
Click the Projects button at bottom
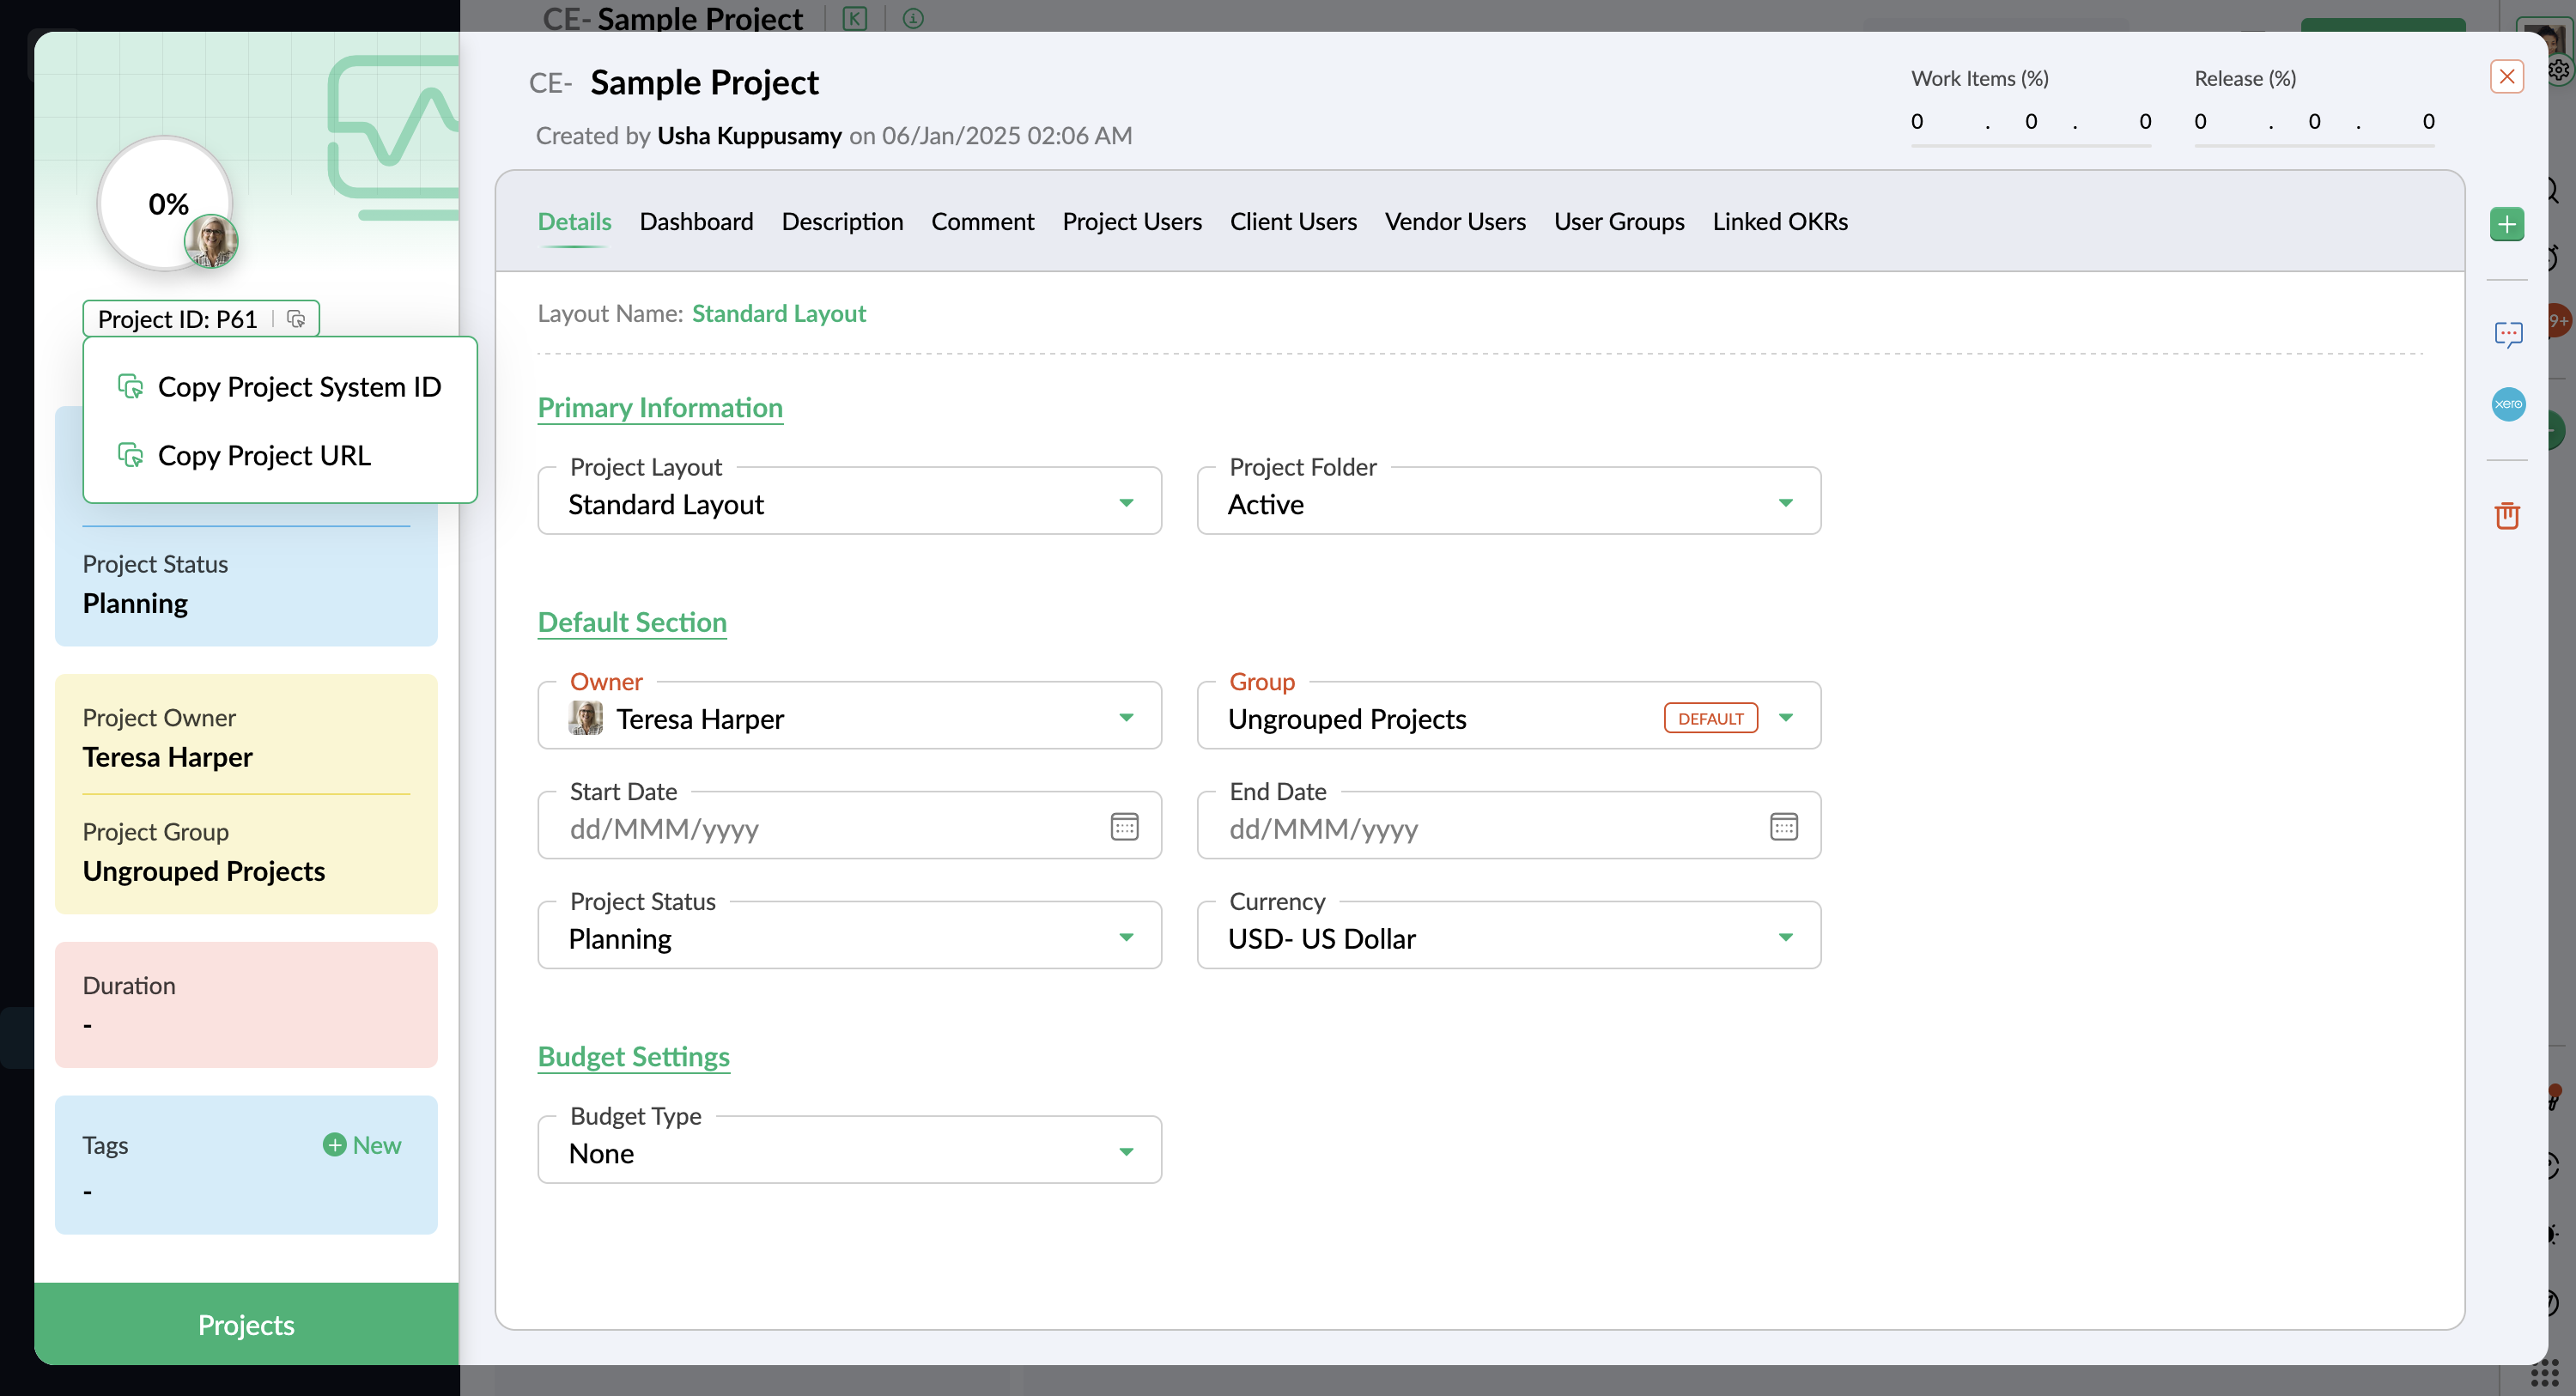pyautogui.click(x=246, y=1324)
